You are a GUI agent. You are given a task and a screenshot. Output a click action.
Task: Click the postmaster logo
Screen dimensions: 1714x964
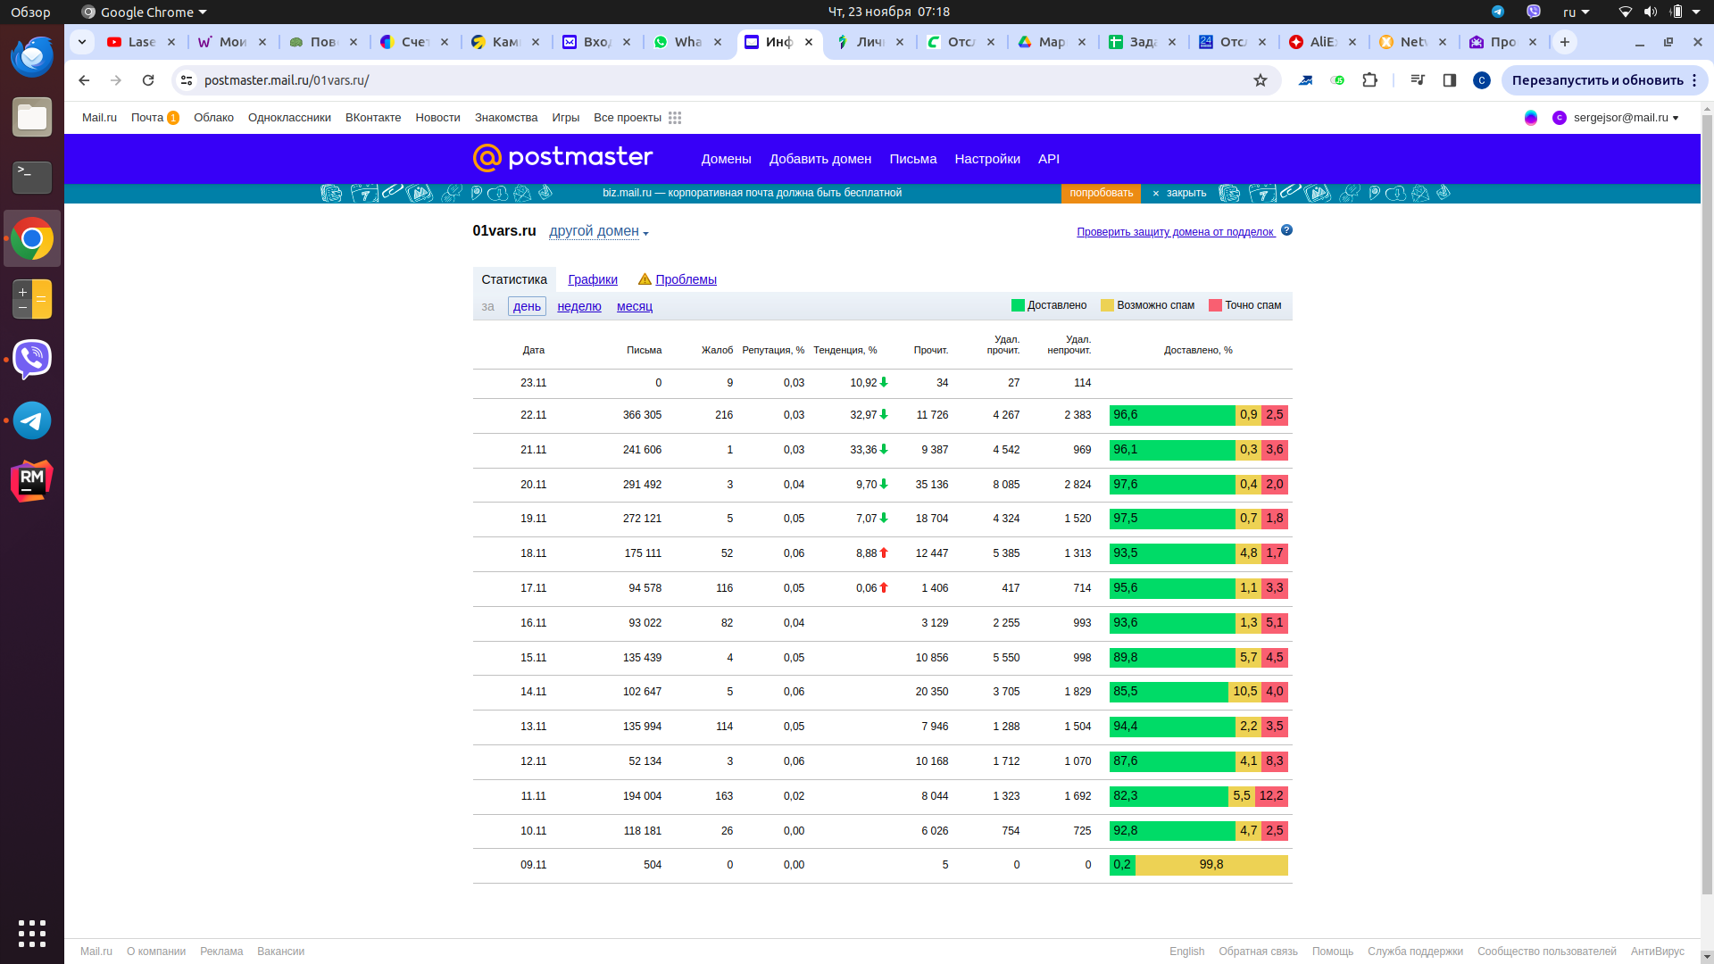pos(563,158)
